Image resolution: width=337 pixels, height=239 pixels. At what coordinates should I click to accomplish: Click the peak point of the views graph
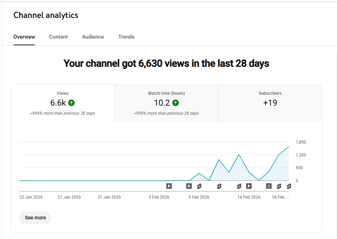288,147
